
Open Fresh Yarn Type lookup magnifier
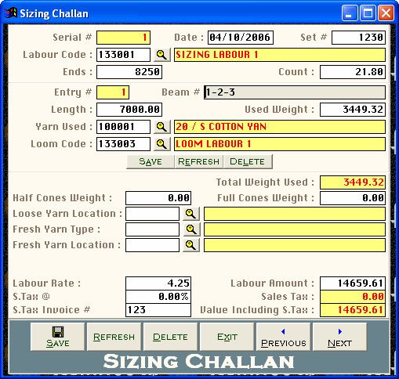click(191, 229)
